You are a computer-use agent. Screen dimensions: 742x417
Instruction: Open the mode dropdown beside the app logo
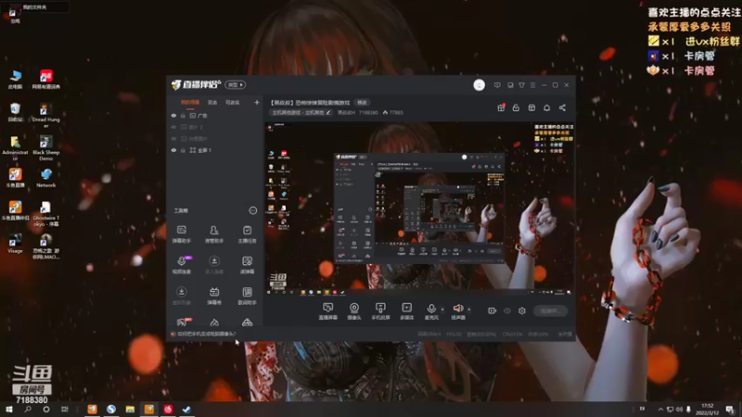pos(236,84)
